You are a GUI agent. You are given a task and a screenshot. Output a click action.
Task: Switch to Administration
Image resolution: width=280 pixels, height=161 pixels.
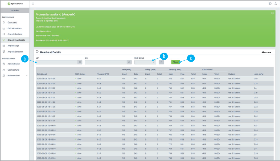14,64
